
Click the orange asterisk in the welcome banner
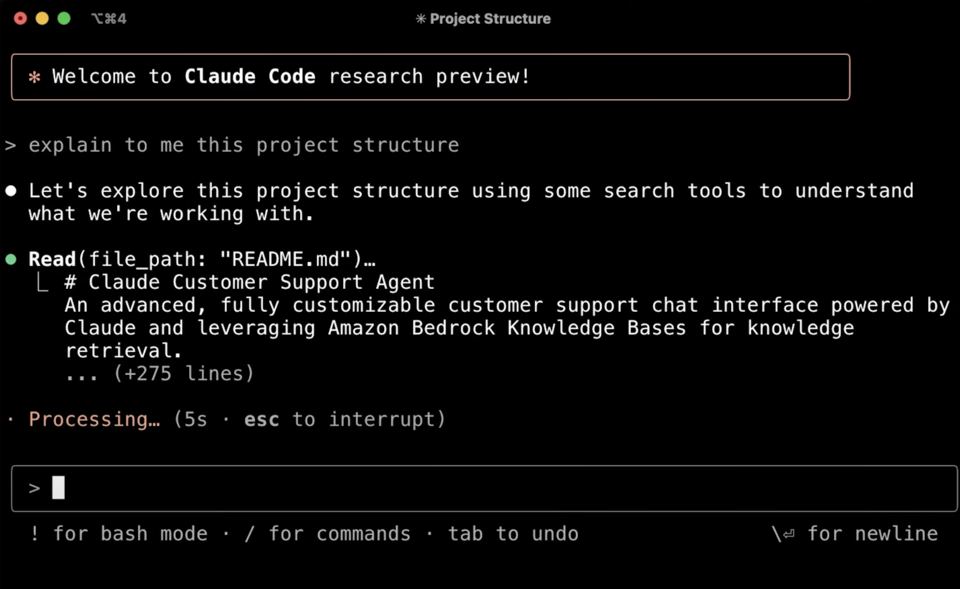pyautogui.click(x=35, y=77)
